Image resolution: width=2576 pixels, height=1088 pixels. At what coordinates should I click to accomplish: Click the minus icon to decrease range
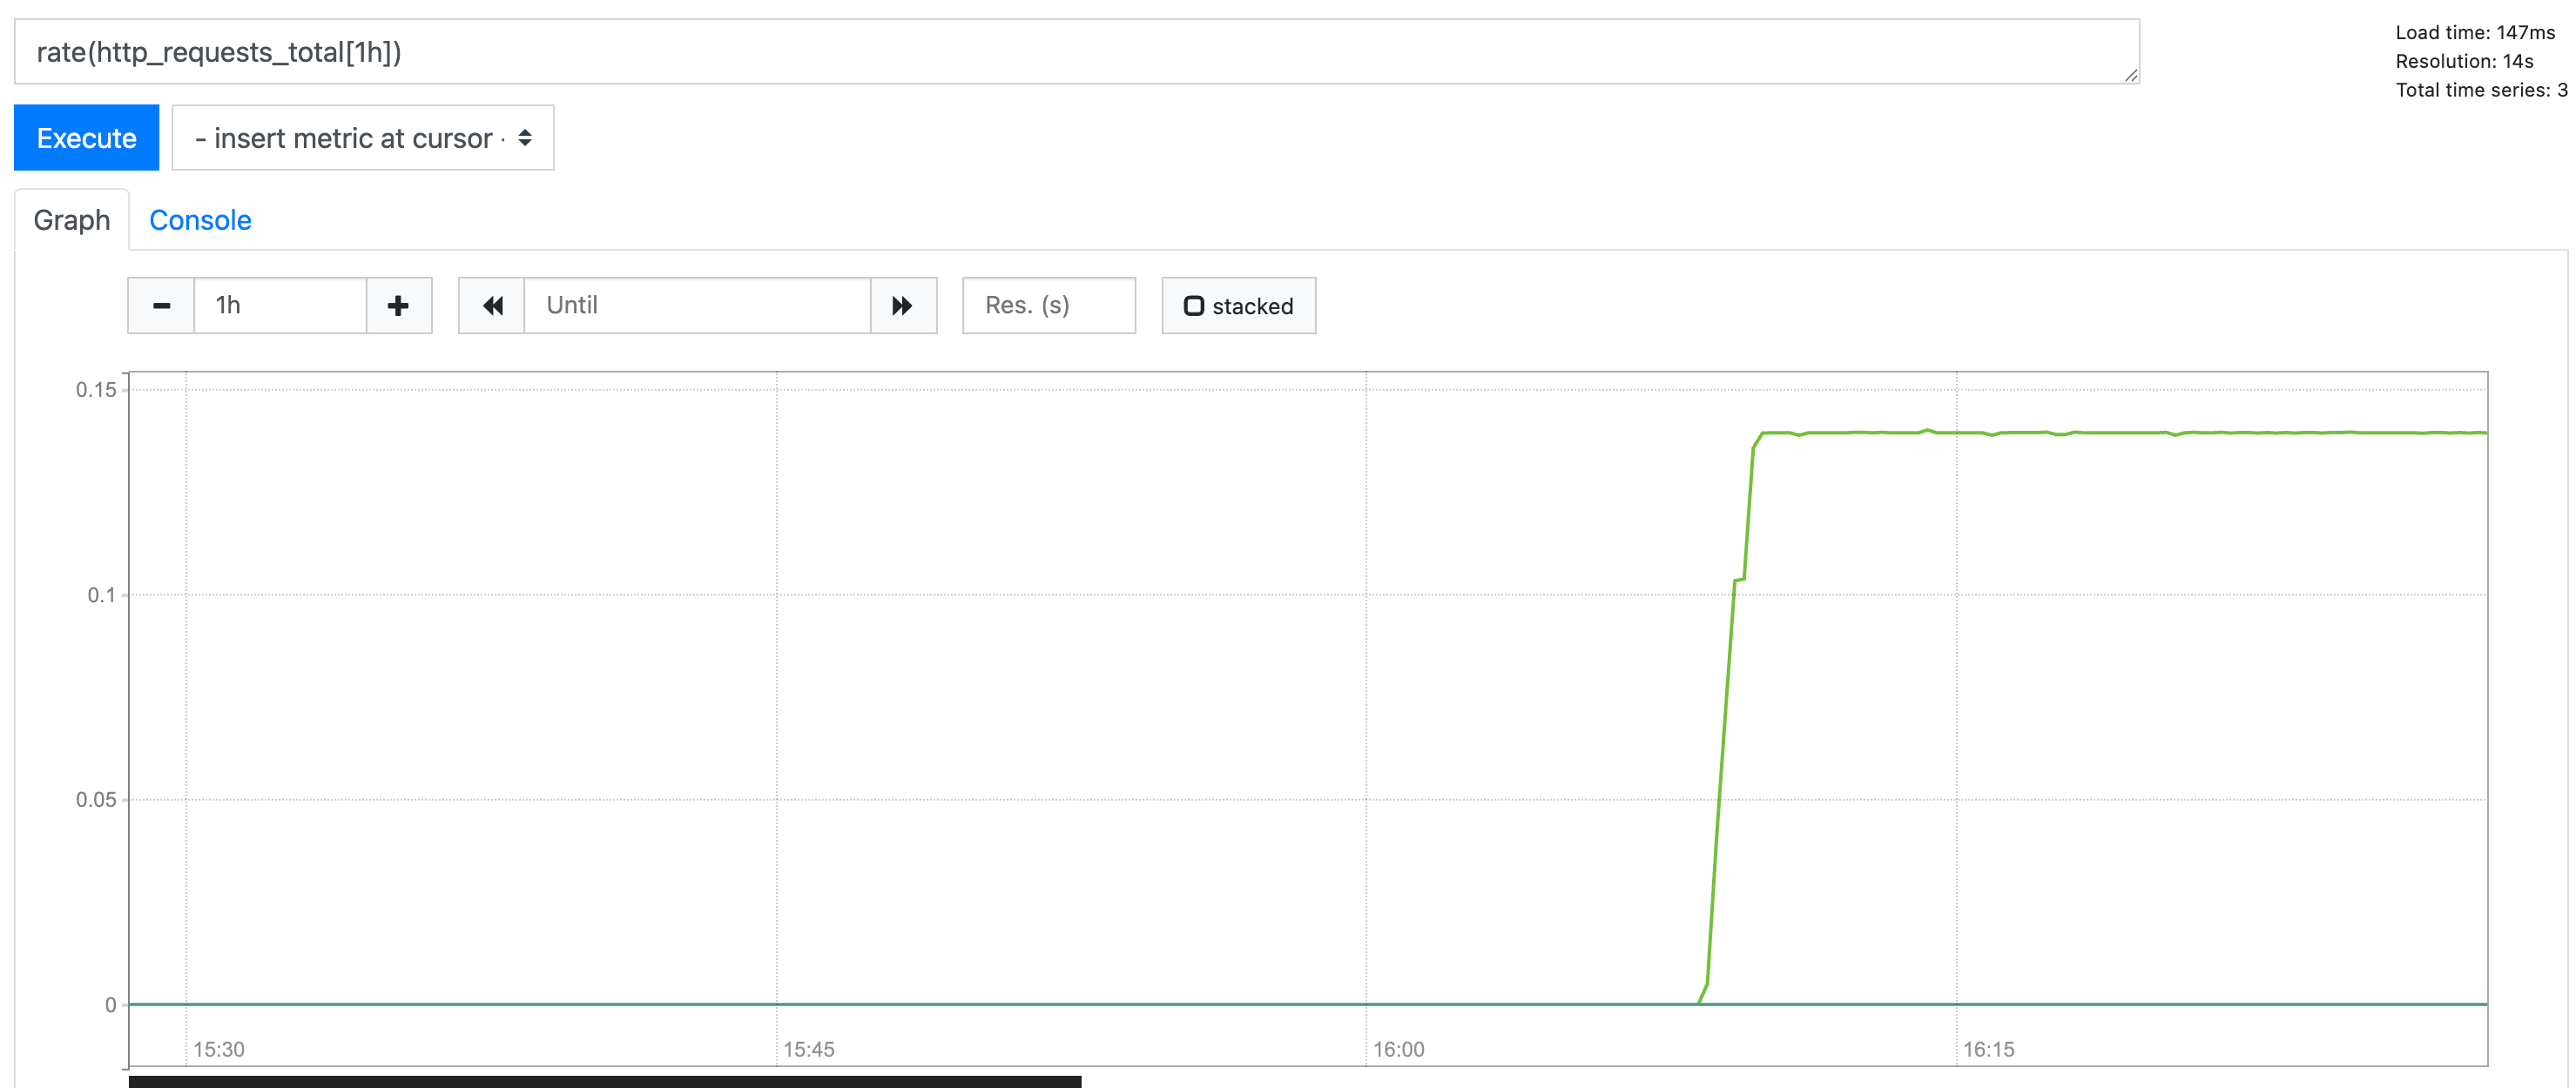[x=161, y=306]
